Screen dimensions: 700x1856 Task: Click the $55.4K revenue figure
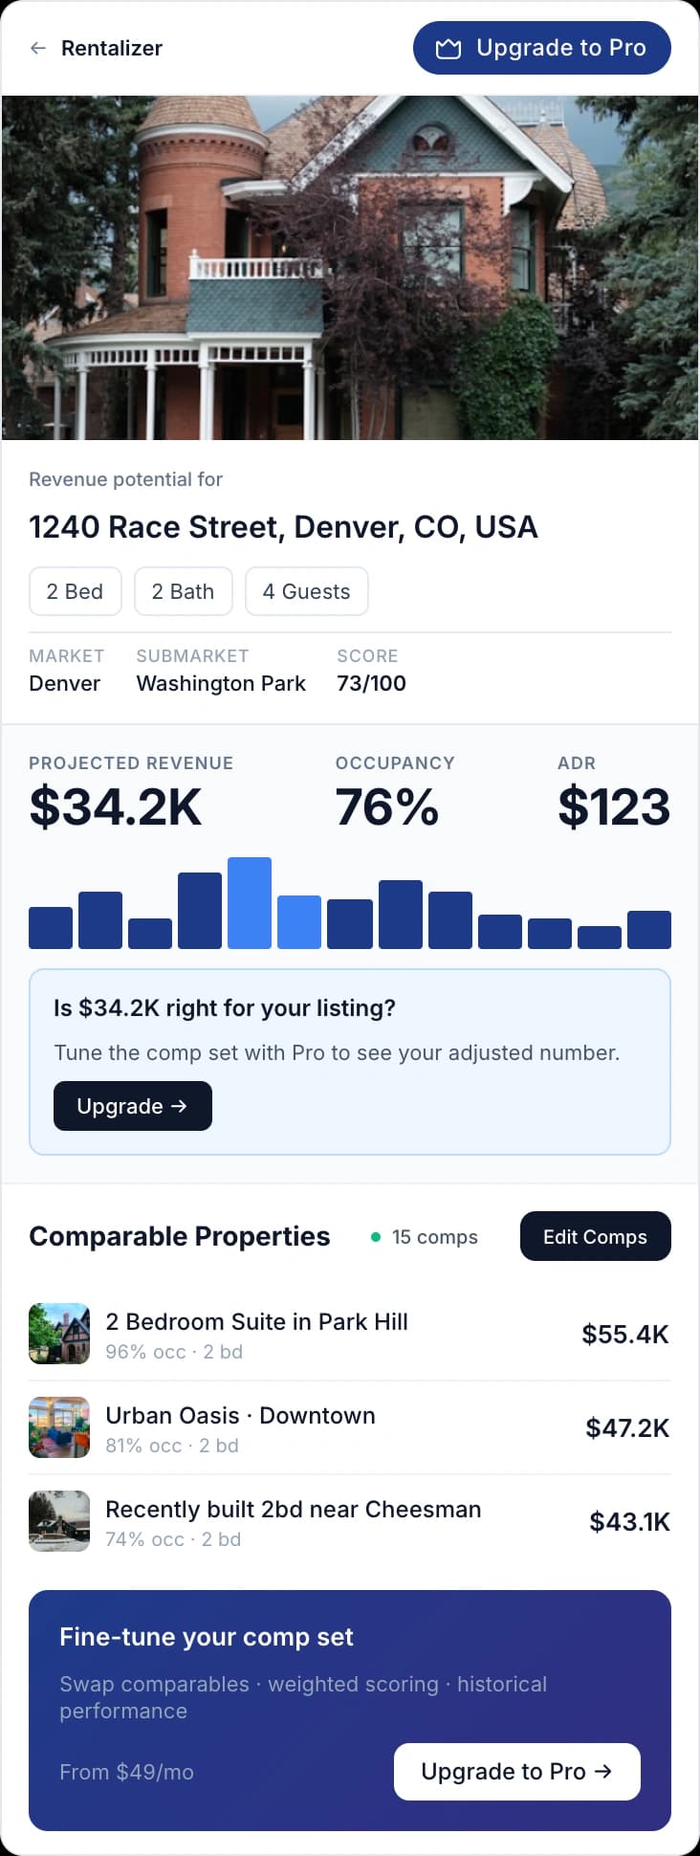click(625, 1333)
